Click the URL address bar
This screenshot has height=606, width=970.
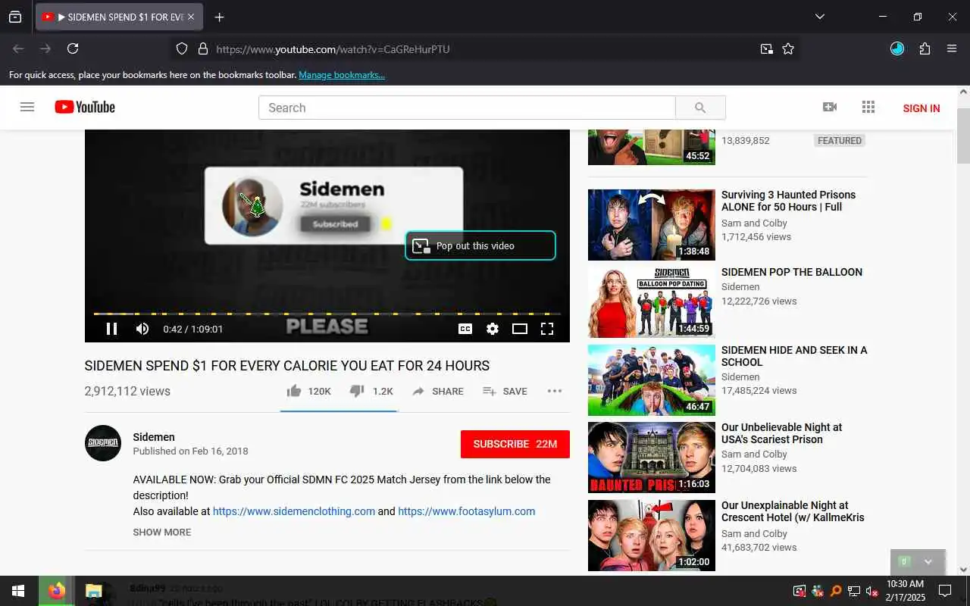[x=485, y=49]
